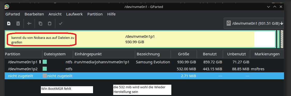Click the unused white area of partition graphic

(x=264, y=39)
